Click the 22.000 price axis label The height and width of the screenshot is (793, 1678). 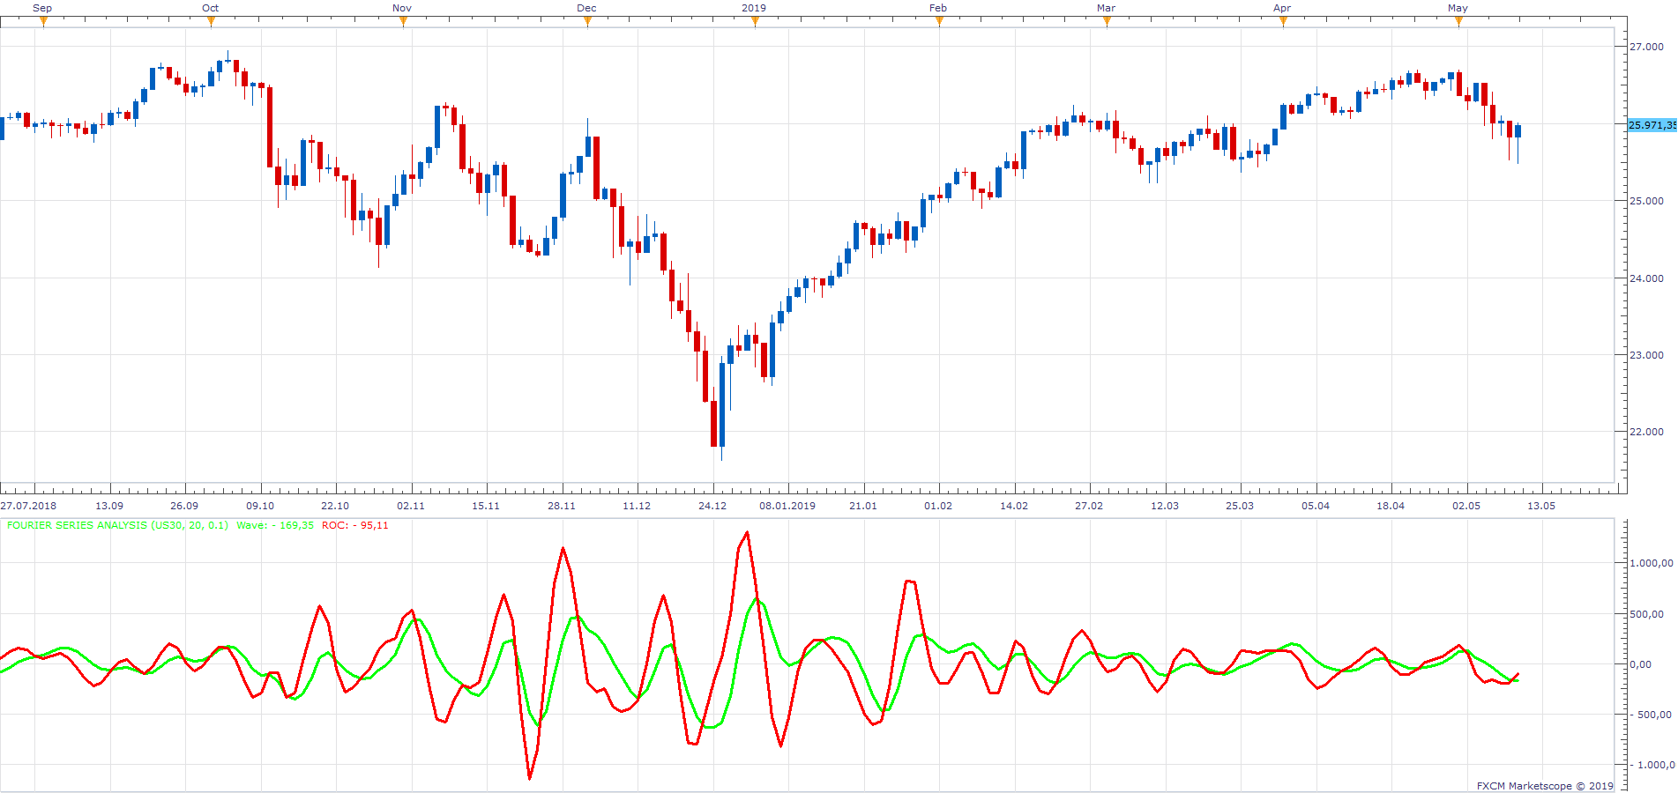pos(1646,432)
